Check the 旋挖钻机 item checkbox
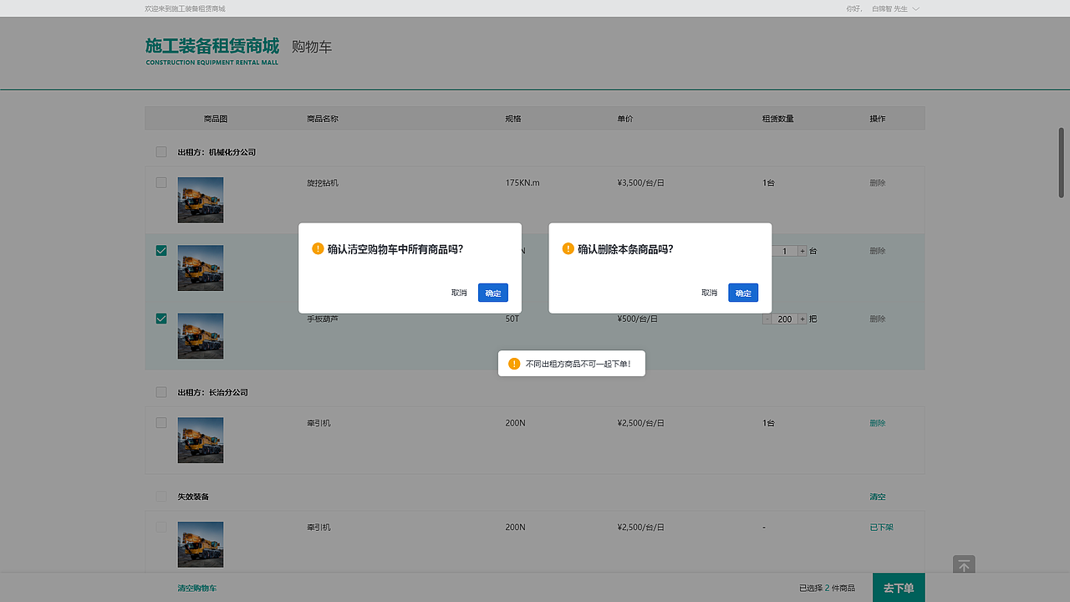The width and height of the screenshot is (1070, 602). pos(161,182)
